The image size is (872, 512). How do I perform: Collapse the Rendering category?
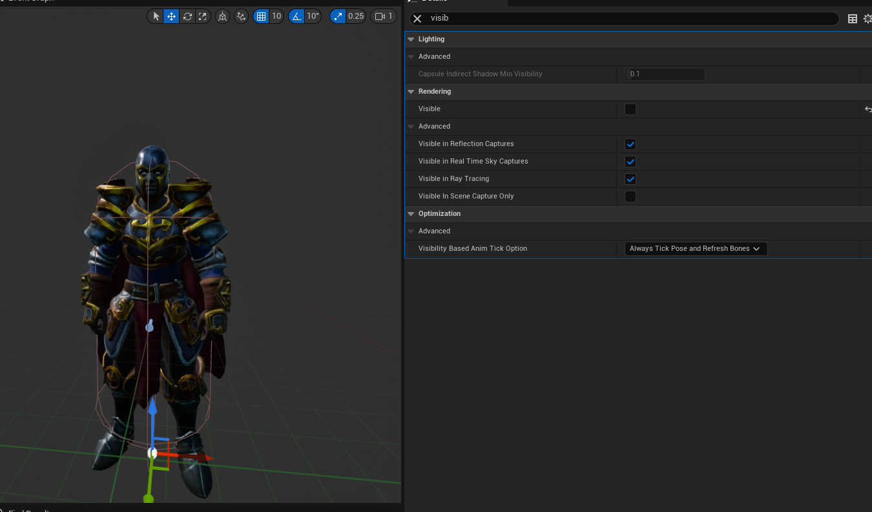tap(411, 92)
